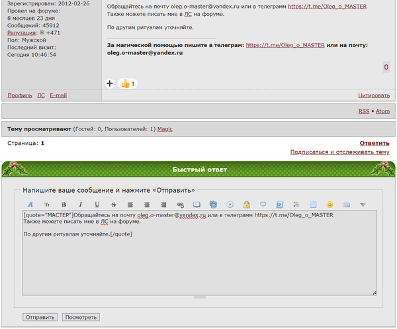
Task: Apply strikethrough formatting
Action: (114, 205)
